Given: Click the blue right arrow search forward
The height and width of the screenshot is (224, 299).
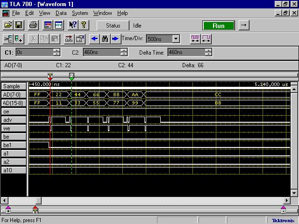Looking at the screenshot, I should pos(115,39).
